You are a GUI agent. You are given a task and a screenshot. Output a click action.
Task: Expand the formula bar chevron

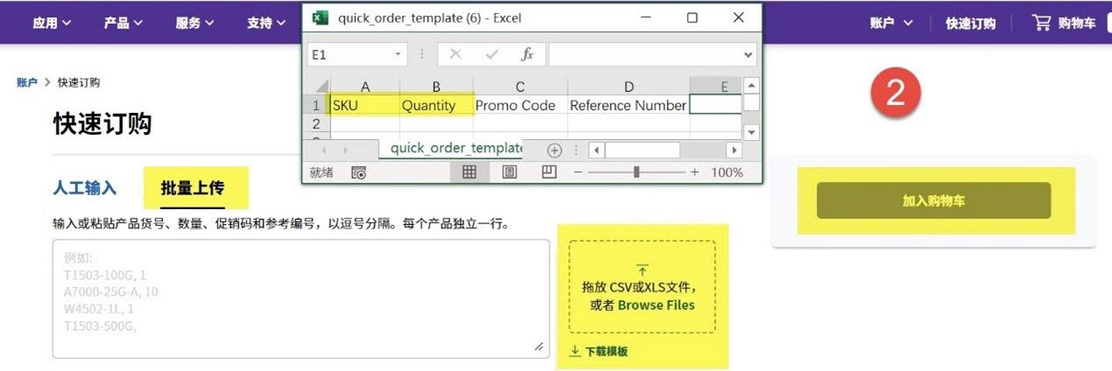[x=747, y=54]
